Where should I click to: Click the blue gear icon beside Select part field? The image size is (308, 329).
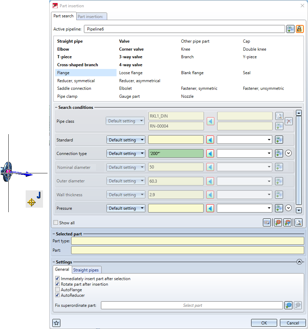(288, 305)
